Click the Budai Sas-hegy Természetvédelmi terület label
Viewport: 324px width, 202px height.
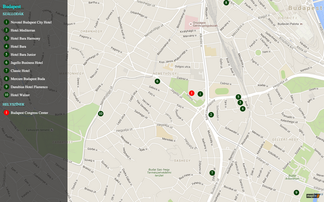[159, 172]
